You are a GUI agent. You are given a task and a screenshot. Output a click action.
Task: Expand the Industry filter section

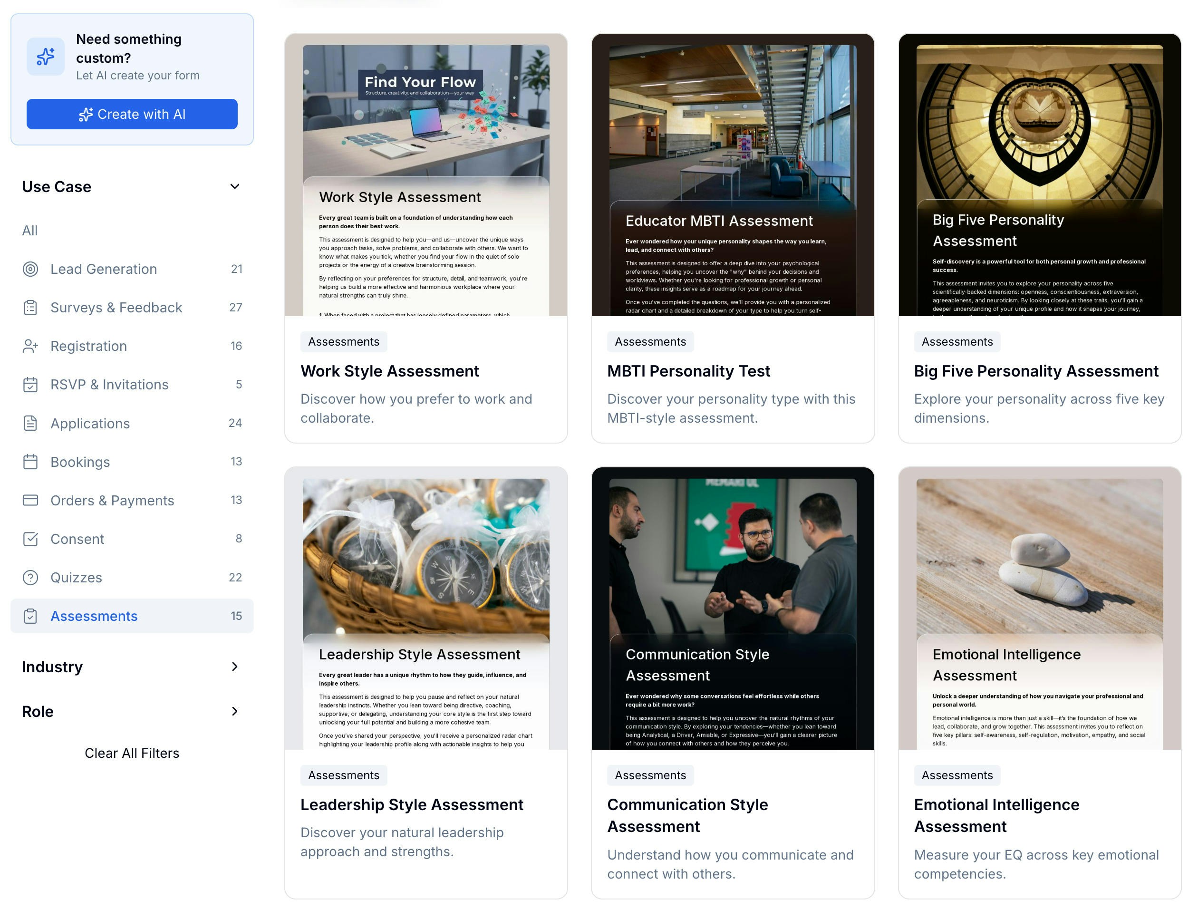coord(234,667)
